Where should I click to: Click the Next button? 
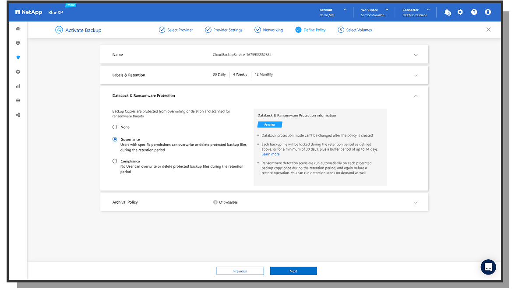[x=293, y=271]
